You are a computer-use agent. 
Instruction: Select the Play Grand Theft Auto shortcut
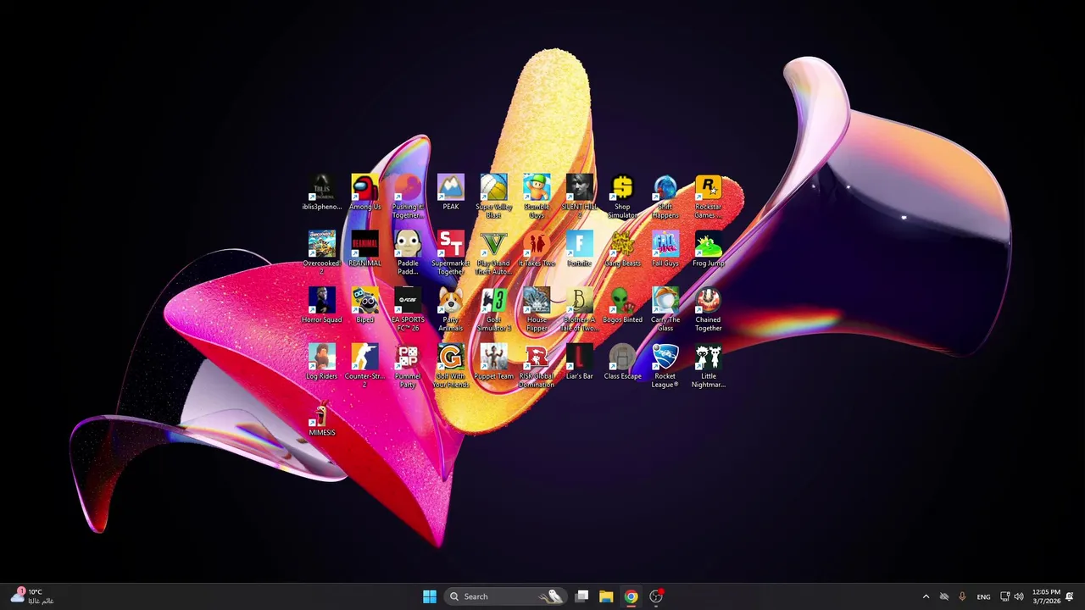click(493, 252)
